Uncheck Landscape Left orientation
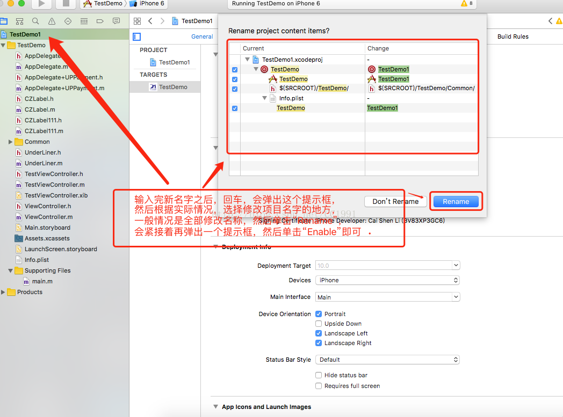Image resolution: width=563 pixels, height=417 pixels. point(319,333)
